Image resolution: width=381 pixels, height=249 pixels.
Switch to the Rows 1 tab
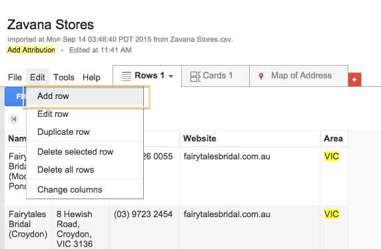[147, 76]
